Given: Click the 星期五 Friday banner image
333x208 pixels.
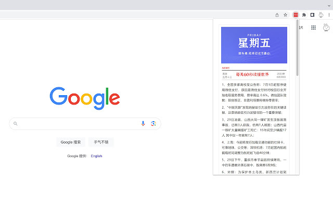Looking at the screenshot, I should (x=254, y=45).
